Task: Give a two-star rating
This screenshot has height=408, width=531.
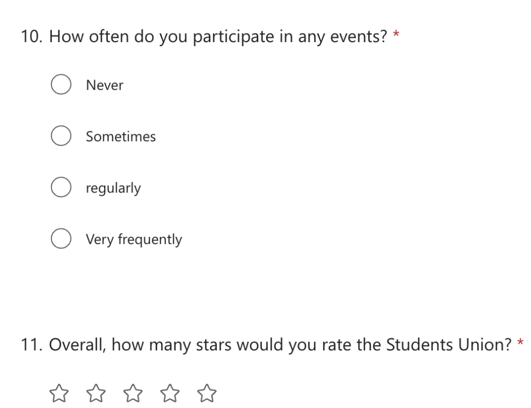Action: [x=96, y=393]
